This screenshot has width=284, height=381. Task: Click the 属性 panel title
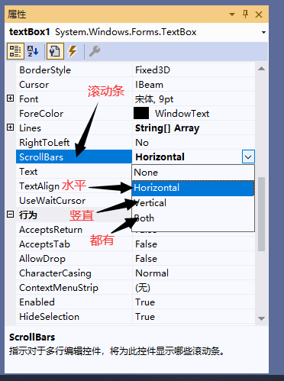(x=17, y=15)
